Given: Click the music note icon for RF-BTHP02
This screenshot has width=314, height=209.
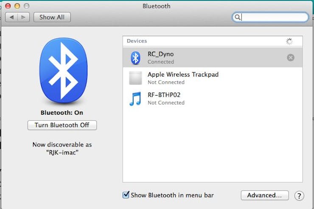Looking at the screenshot, I should [x=135, y=99].
